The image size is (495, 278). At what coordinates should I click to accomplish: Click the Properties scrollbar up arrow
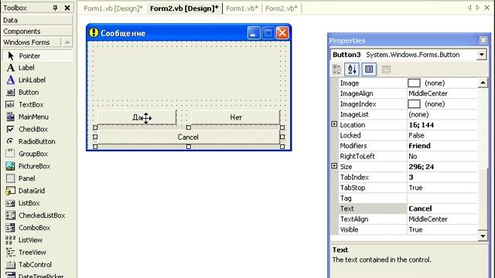(x=483, y=83)
